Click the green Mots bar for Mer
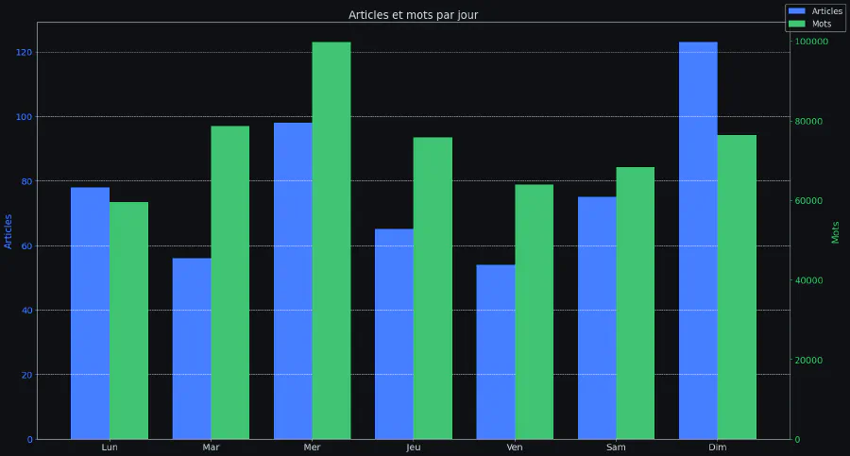850x456 pixels. coord(331,241)
